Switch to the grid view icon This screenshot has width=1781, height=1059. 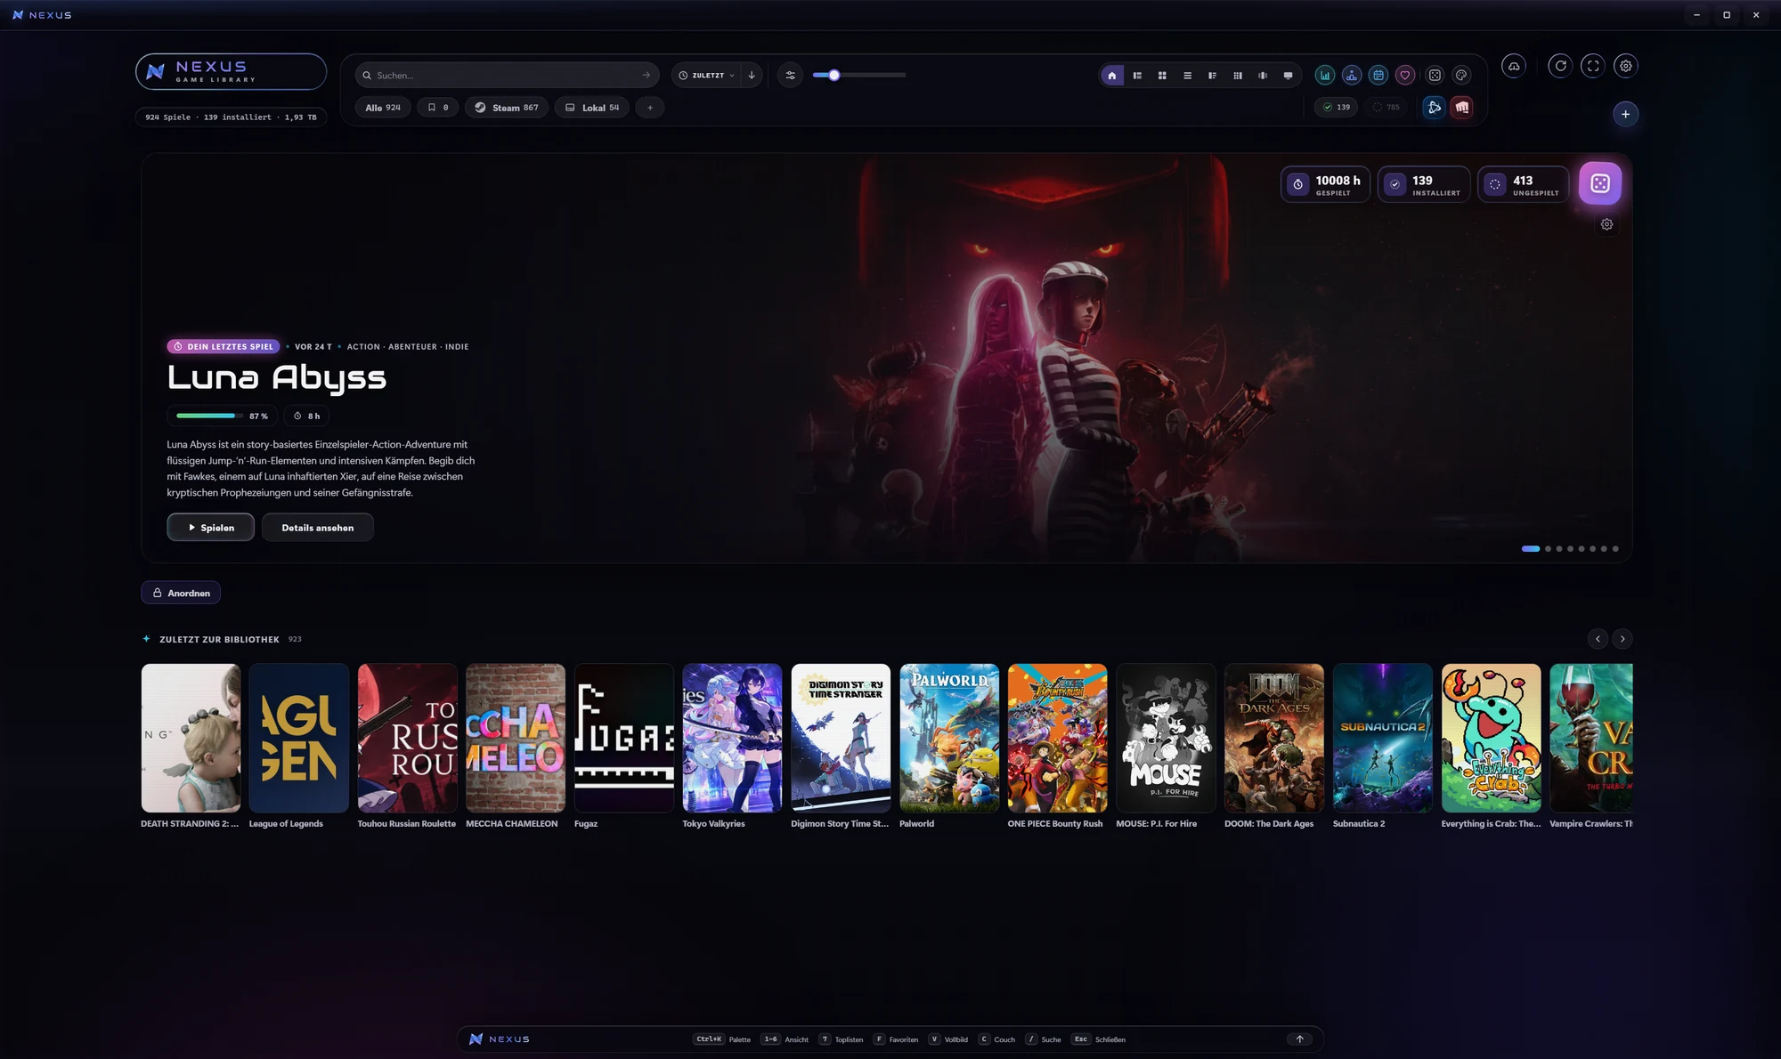[x=1162, y=76]
